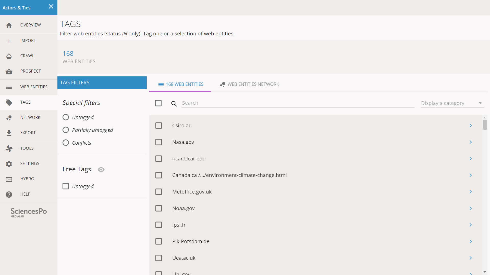The image size is (490, 275).
Task: Check Untagged under Free Tags
Action: 66,186
